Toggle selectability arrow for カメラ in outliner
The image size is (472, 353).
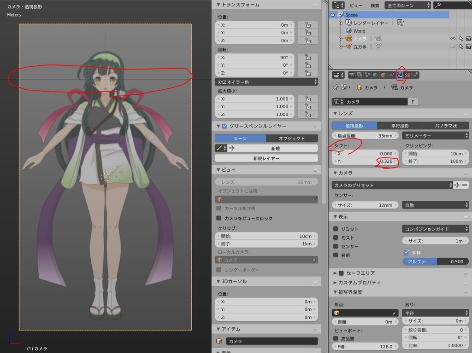(x=461, y=39)
